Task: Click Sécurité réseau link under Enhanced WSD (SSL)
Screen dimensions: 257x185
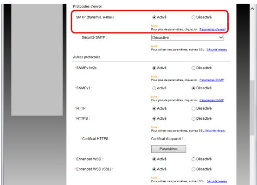Action: tap(217, 181)
